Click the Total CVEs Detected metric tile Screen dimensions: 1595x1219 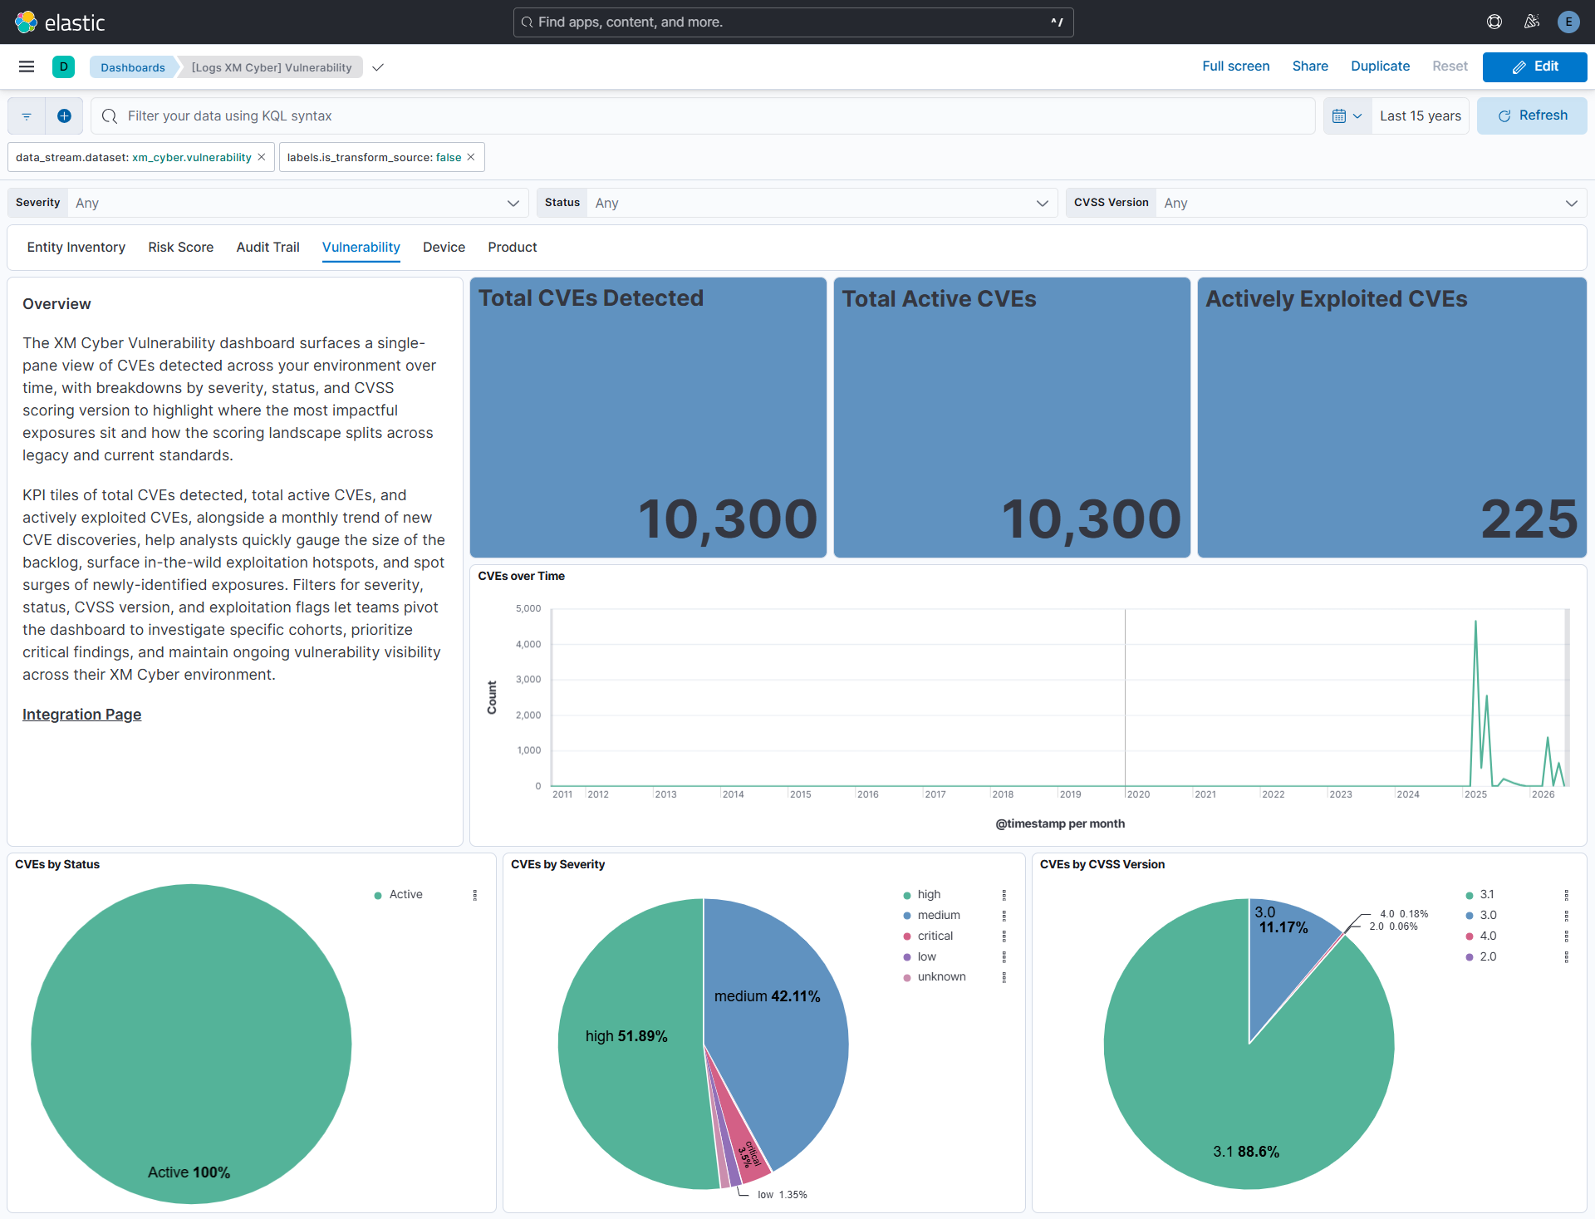point(648,417)
